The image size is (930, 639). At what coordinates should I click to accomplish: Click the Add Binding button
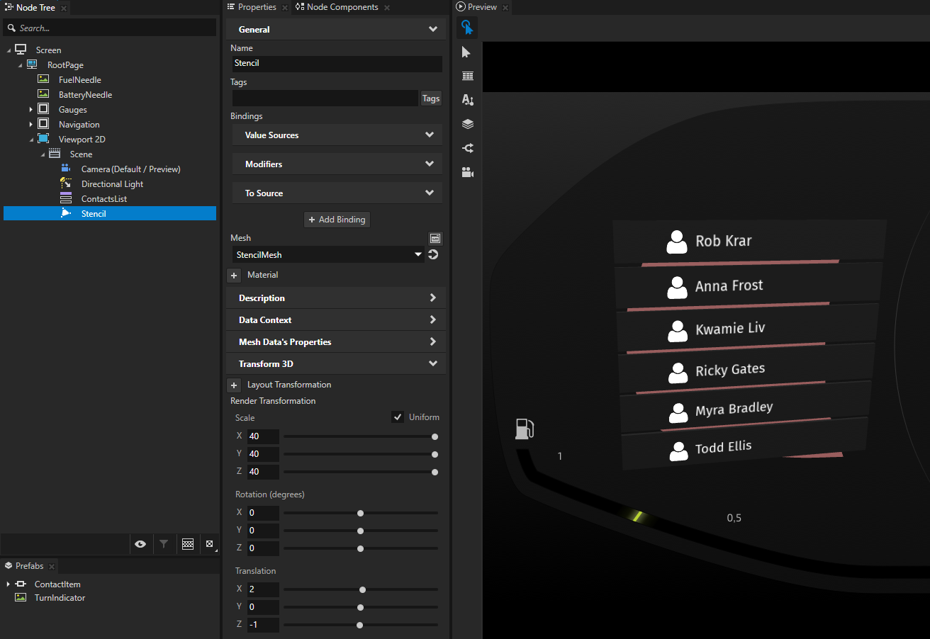coord(337,219)
